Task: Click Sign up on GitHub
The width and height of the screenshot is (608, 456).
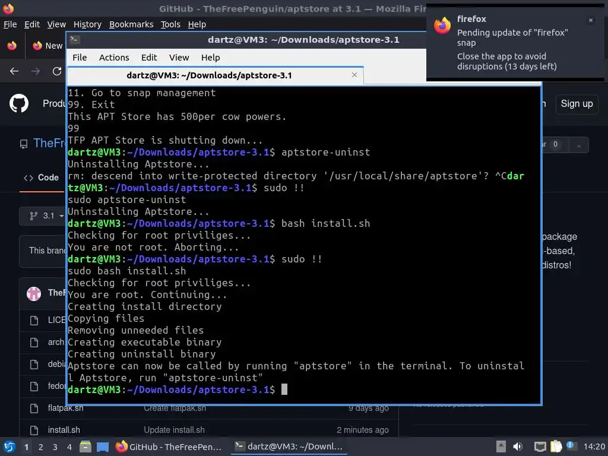Action: pyautogui.click(x=577, y=104)
